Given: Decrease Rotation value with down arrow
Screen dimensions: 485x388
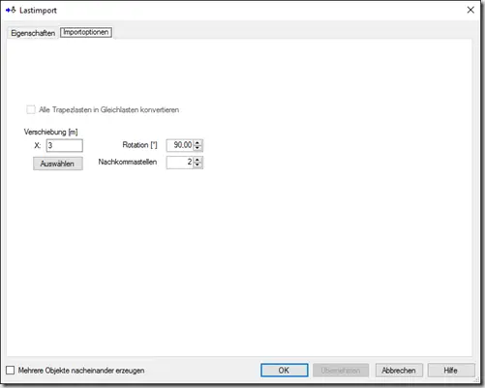Looking at the screenshot, I should tap(197, 148).
